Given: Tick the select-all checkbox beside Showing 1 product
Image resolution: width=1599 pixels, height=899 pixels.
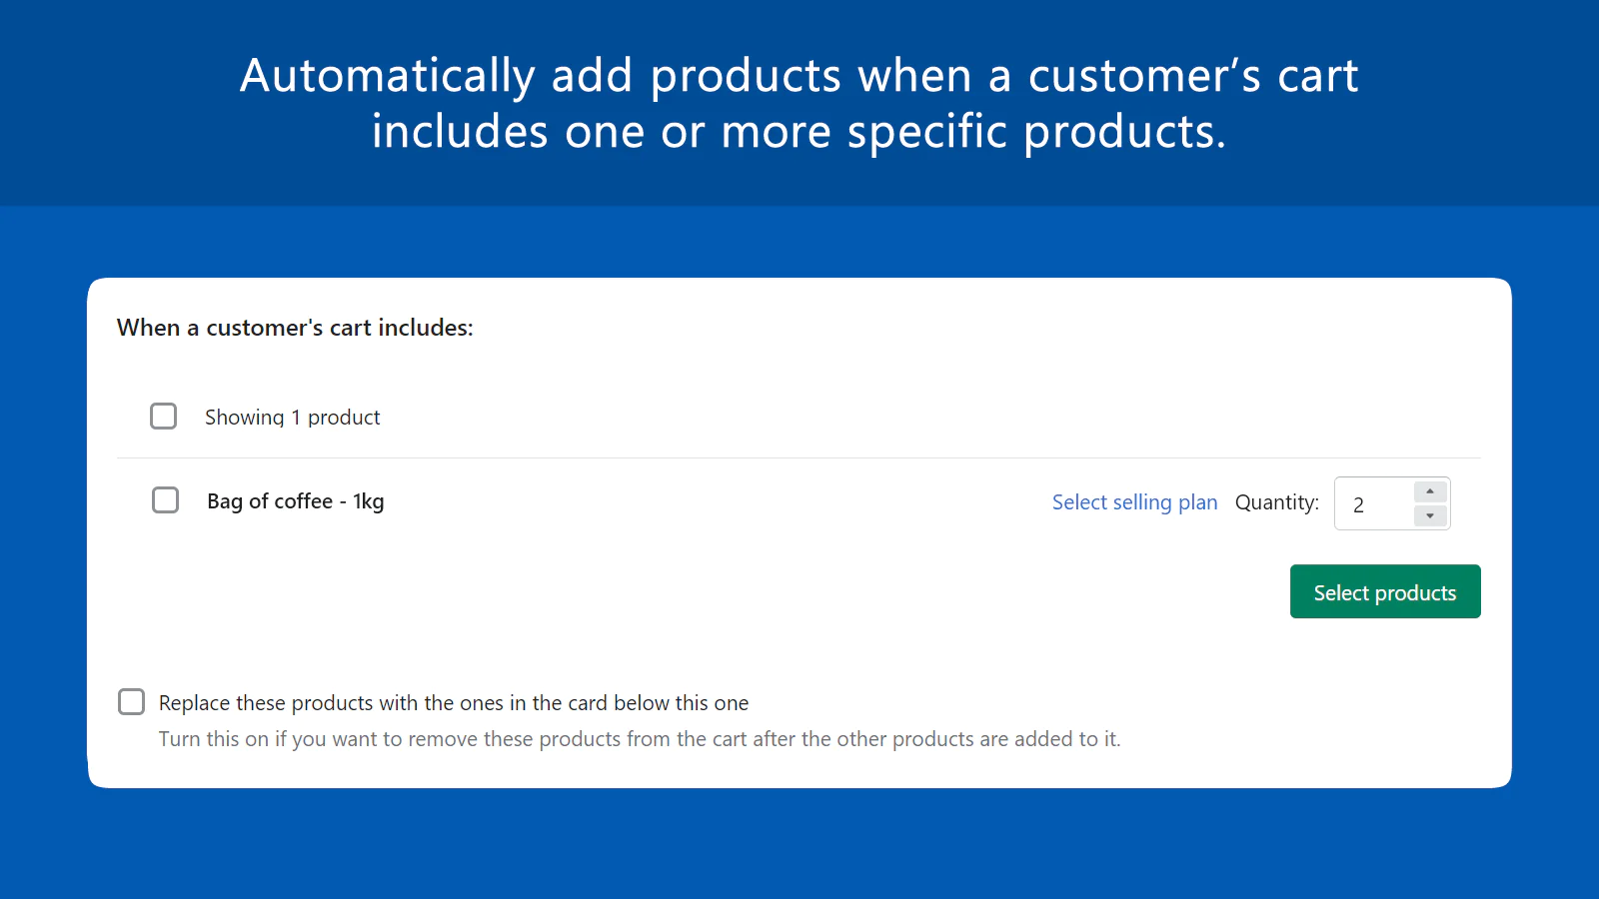Looking at the screenshot, I should (x=164, y=417).
